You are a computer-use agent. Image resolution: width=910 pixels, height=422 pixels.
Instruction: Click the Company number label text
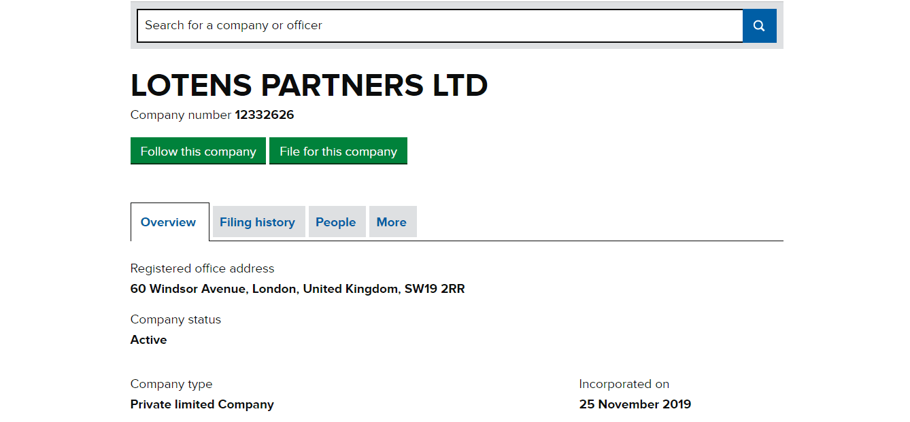181,116
